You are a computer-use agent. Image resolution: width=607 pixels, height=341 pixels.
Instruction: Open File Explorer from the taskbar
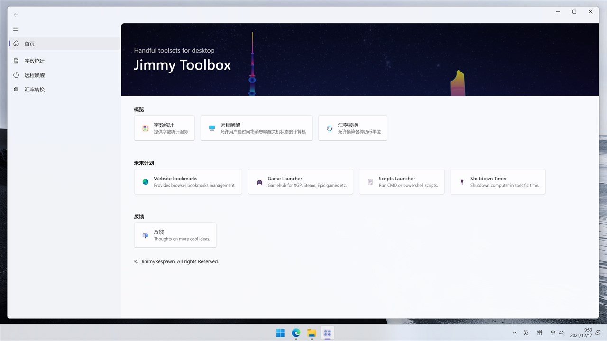(312, 333)
